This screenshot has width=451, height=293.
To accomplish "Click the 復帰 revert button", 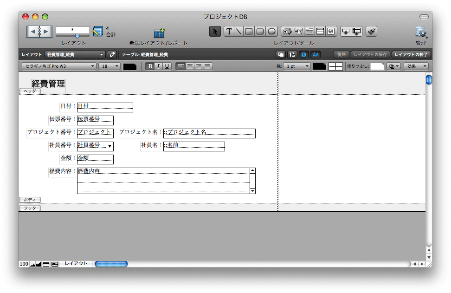I will click(x=341, y=54).
